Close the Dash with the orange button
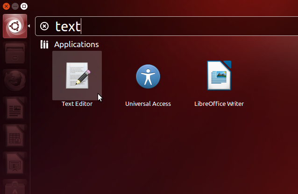The height and width of the screenshot is (194, 298). coord(6,6)
